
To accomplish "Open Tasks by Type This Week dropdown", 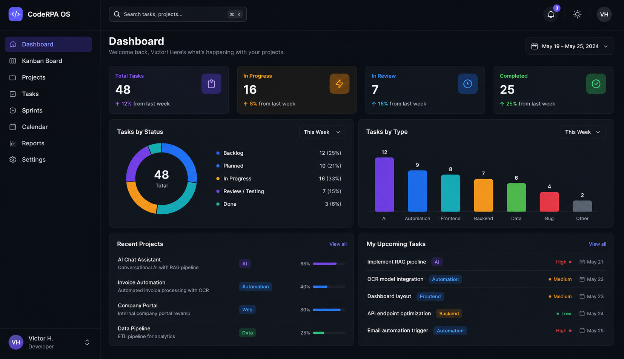I will click(583, 132).
